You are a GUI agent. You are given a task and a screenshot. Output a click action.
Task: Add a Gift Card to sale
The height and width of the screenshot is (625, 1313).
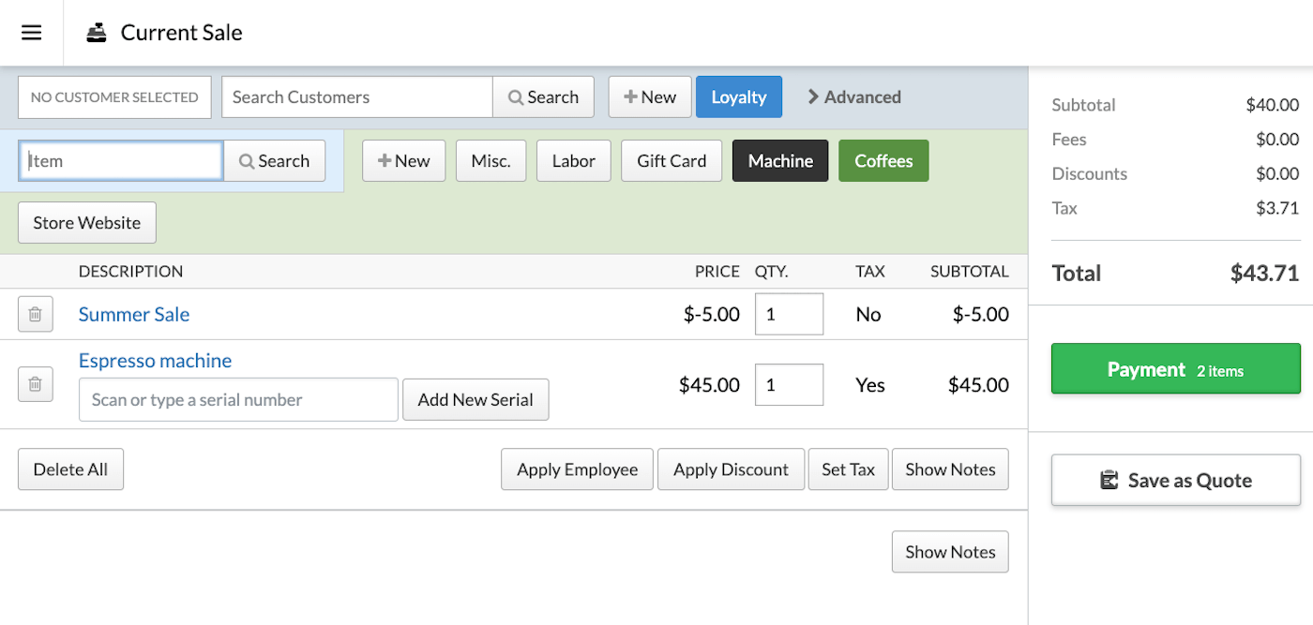click(x=672, y=161)
